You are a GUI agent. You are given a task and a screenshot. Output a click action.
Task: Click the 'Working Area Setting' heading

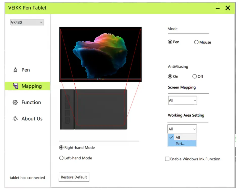tap(186, 115)
